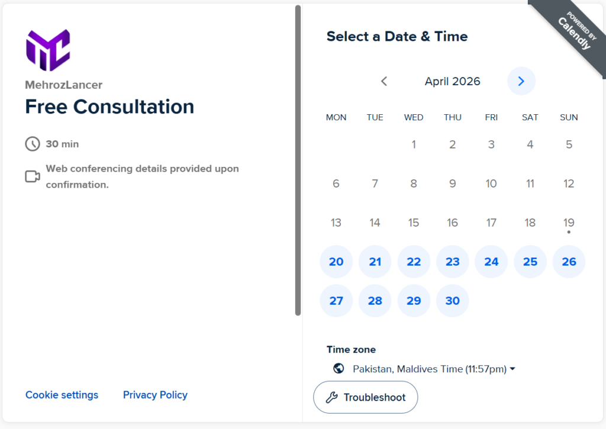The height and width of the screenshot is (429, 606).
Task: Select April 23 date
Action: click(x=453, y=262)
